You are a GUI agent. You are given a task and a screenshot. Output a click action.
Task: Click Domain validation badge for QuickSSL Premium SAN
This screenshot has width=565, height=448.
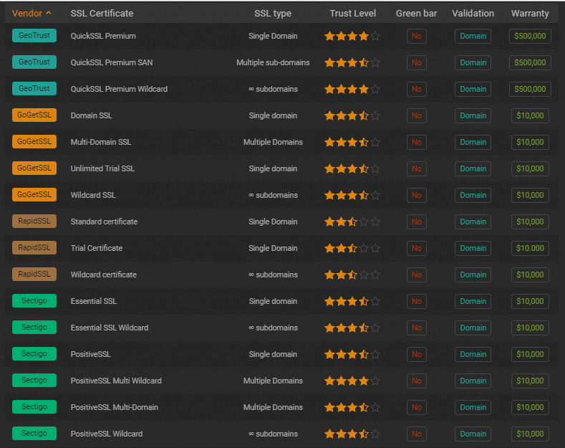click(x=473, y=62)
